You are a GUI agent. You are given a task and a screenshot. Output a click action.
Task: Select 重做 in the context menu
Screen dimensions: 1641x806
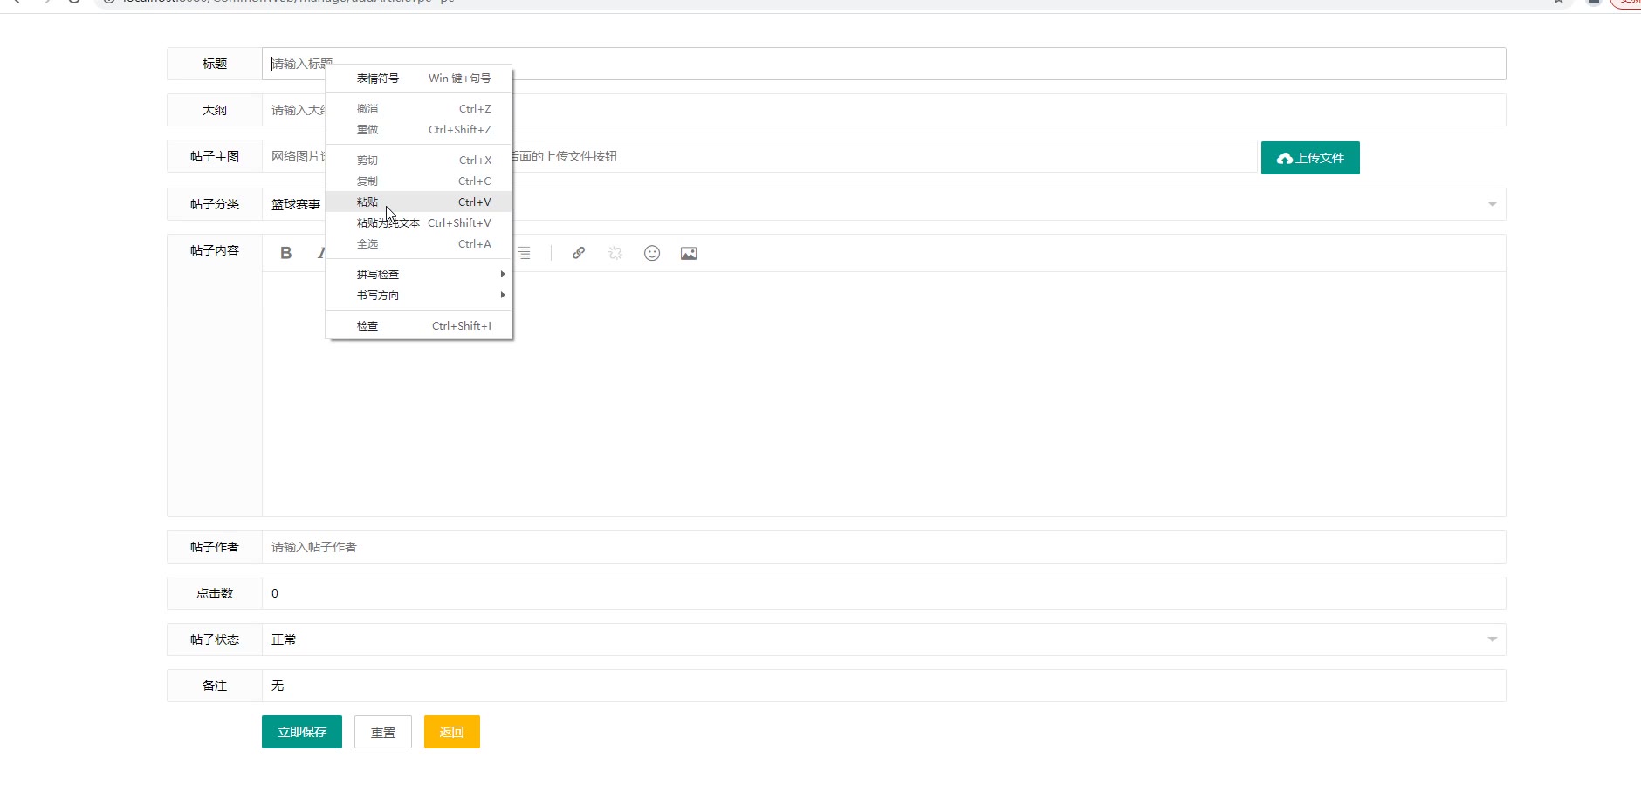click(x=419, y=129)
